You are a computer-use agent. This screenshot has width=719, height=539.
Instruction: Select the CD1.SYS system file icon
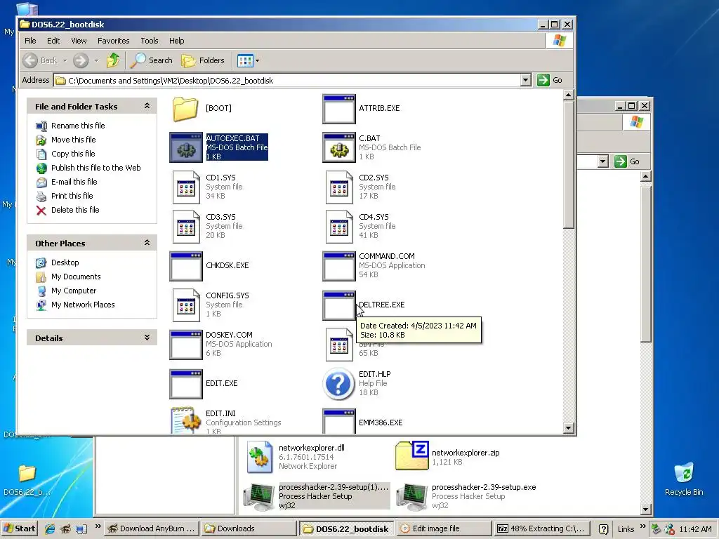[x=185, y=187]
